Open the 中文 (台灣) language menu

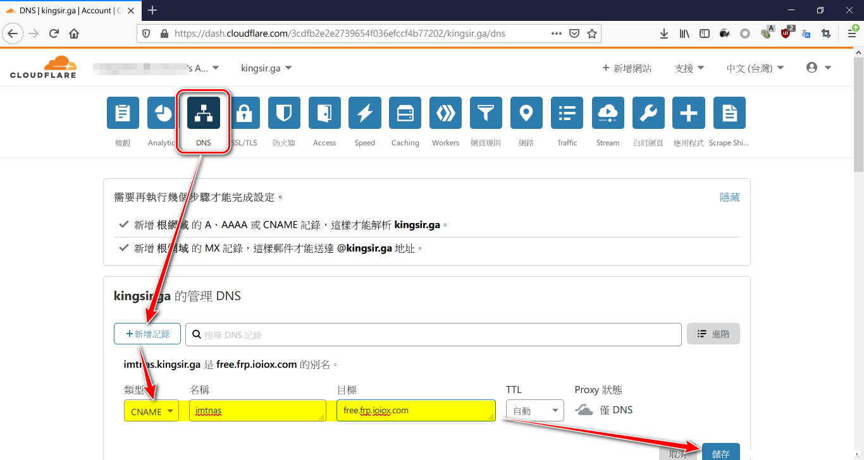(x=755, y=68)
